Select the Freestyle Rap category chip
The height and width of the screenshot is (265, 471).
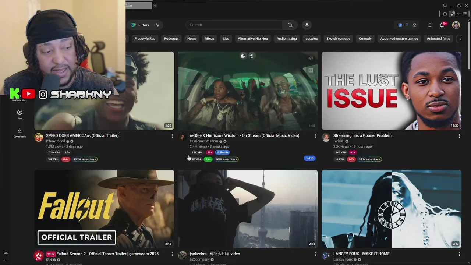(145, 39)
